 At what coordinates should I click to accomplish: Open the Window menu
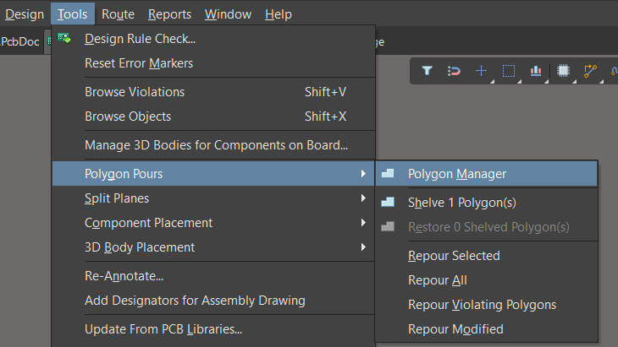228,14
